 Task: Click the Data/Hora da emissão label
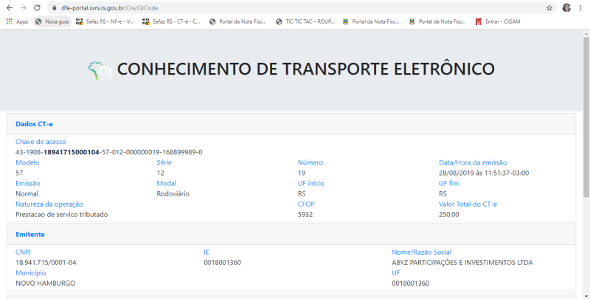(473, 162)
